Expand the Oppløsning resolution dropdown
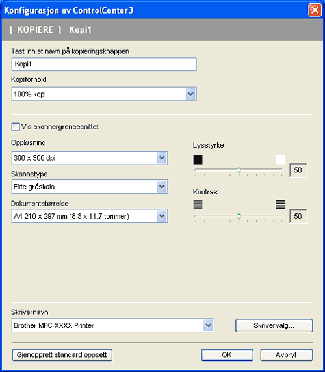 pos(90,158)
